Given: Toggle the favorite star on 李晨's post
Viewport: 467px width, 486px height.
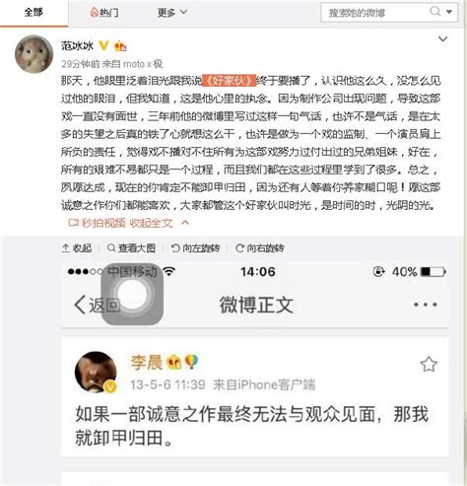Looking at the screenshot, I should 429,364.
